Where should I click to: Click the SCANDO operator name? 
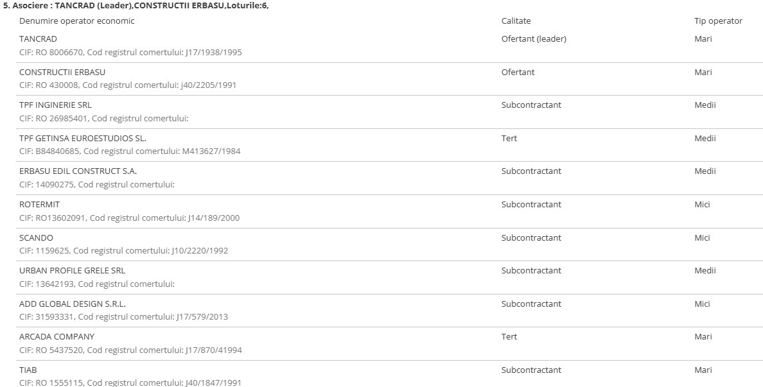pyautogui.click(x=36, y=238)
